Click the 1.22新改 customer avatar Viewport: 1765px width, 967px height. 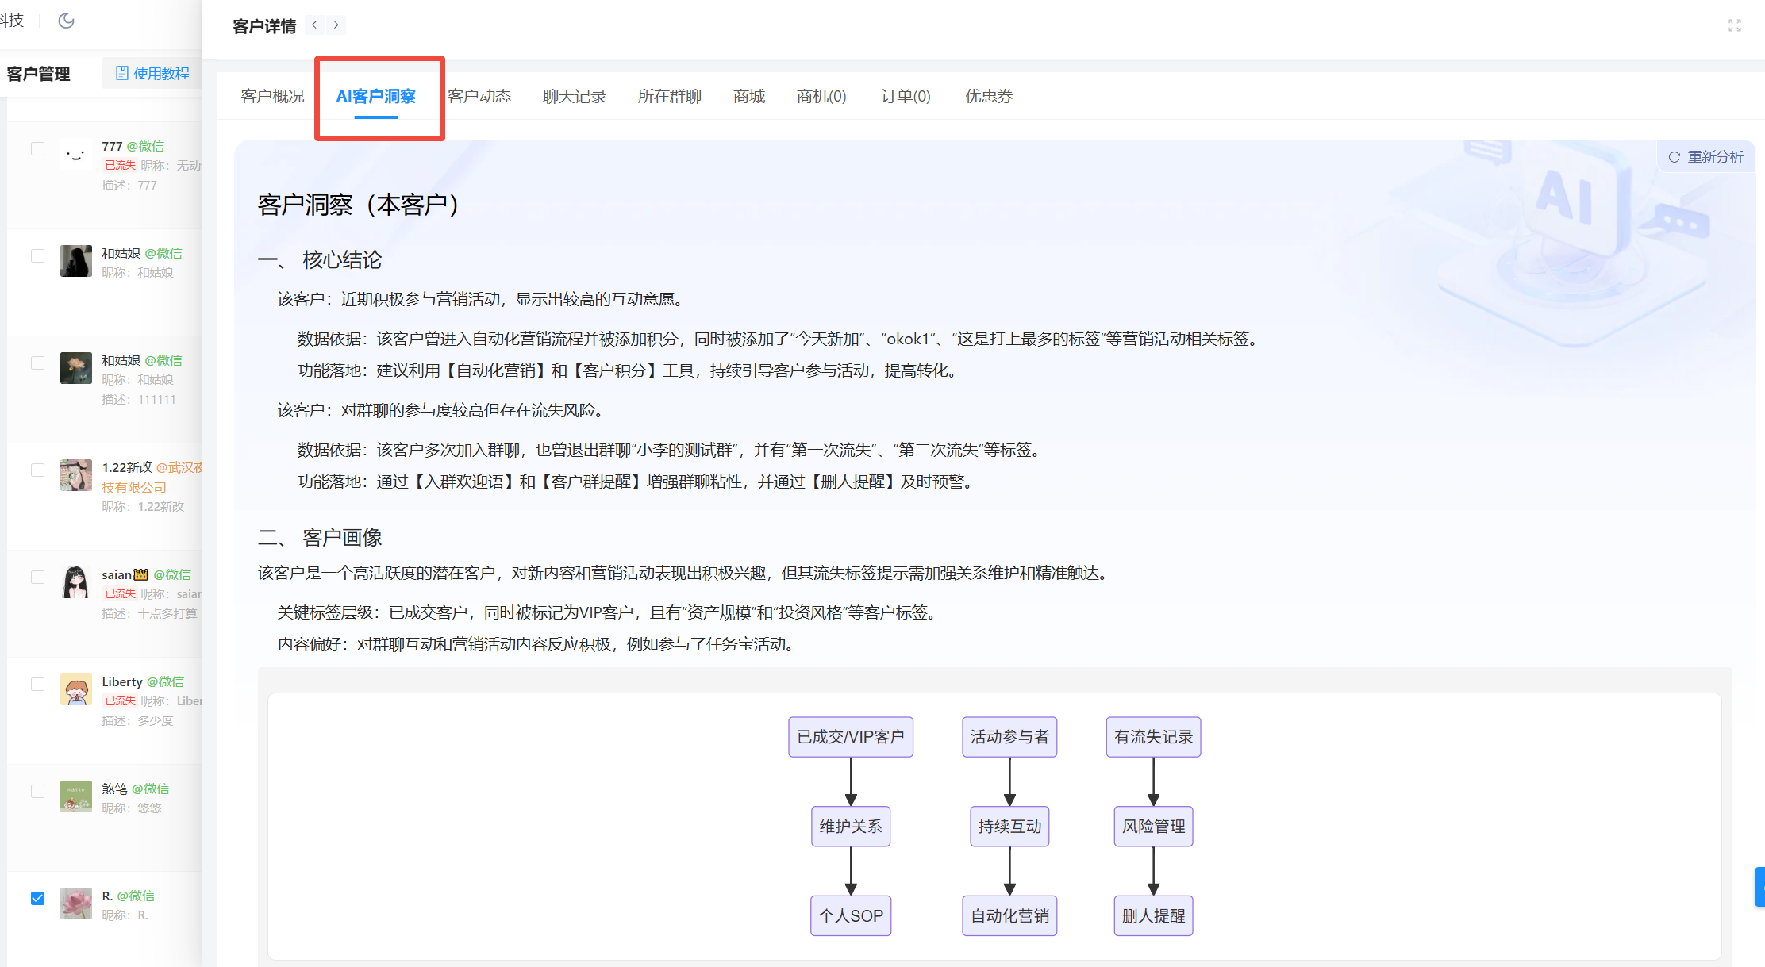(x=76, y=475)
